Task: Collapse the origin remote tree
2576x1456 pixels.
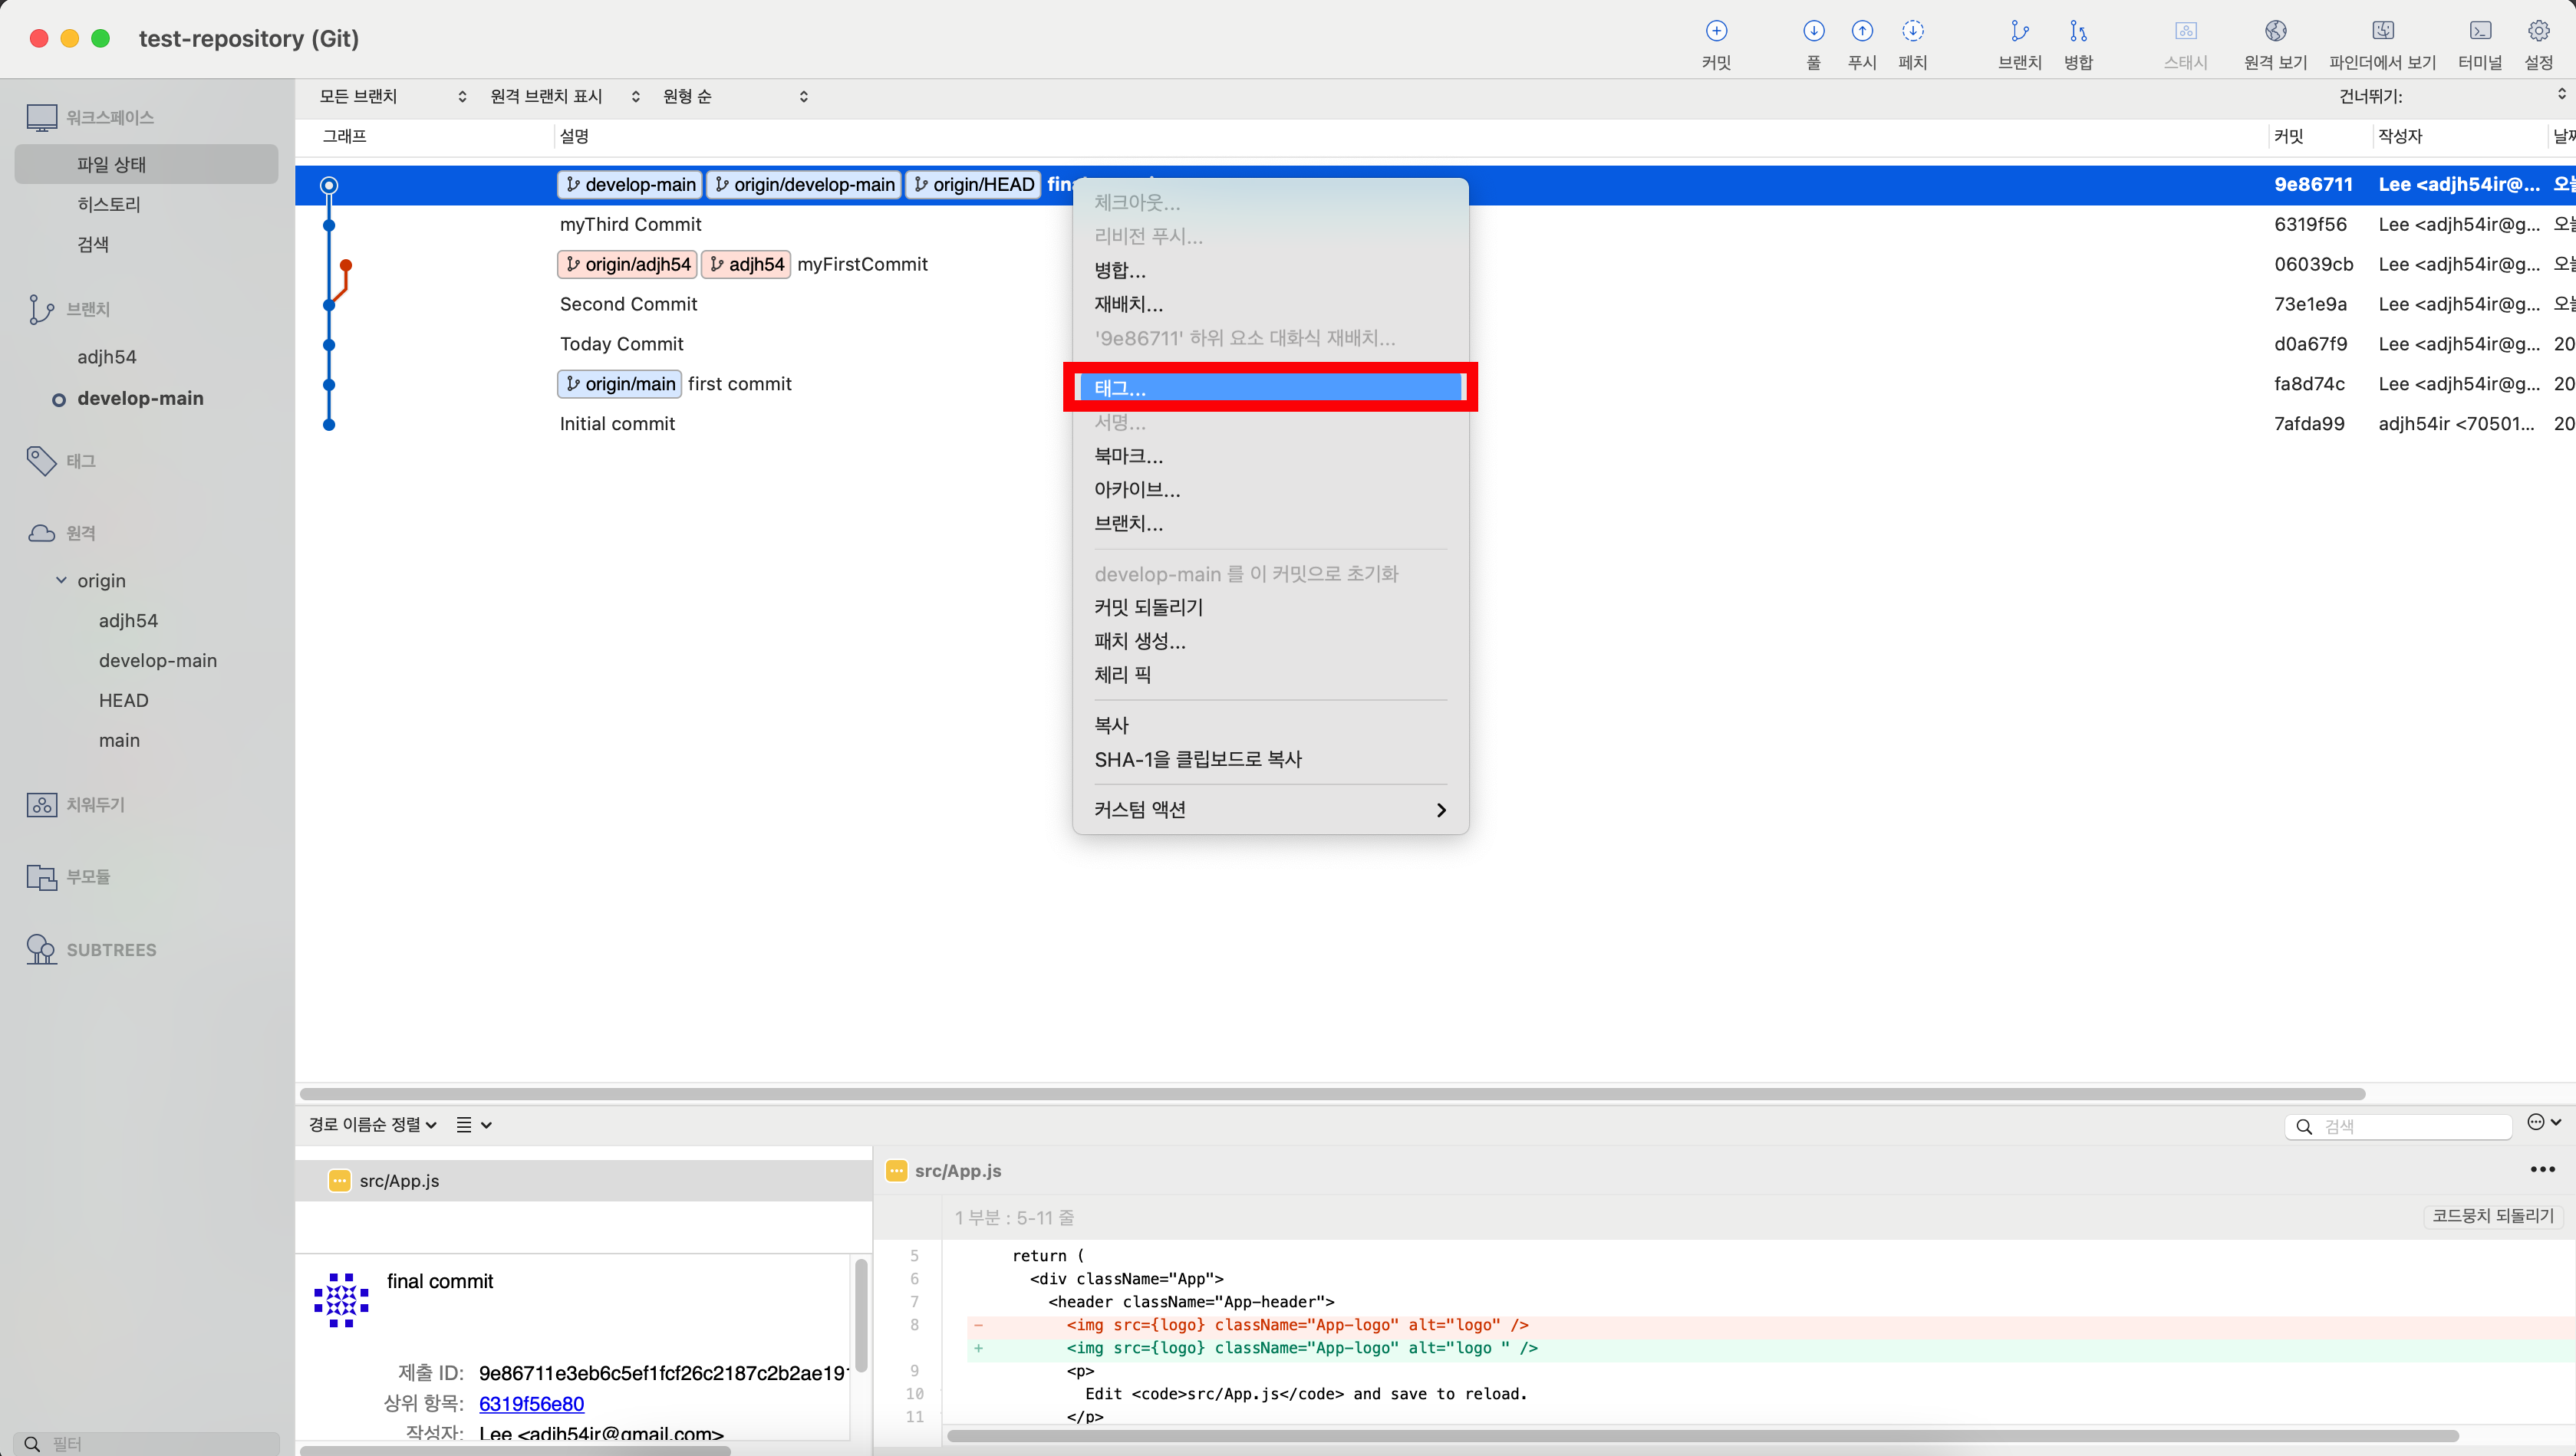Action: (x=62, y=580)
